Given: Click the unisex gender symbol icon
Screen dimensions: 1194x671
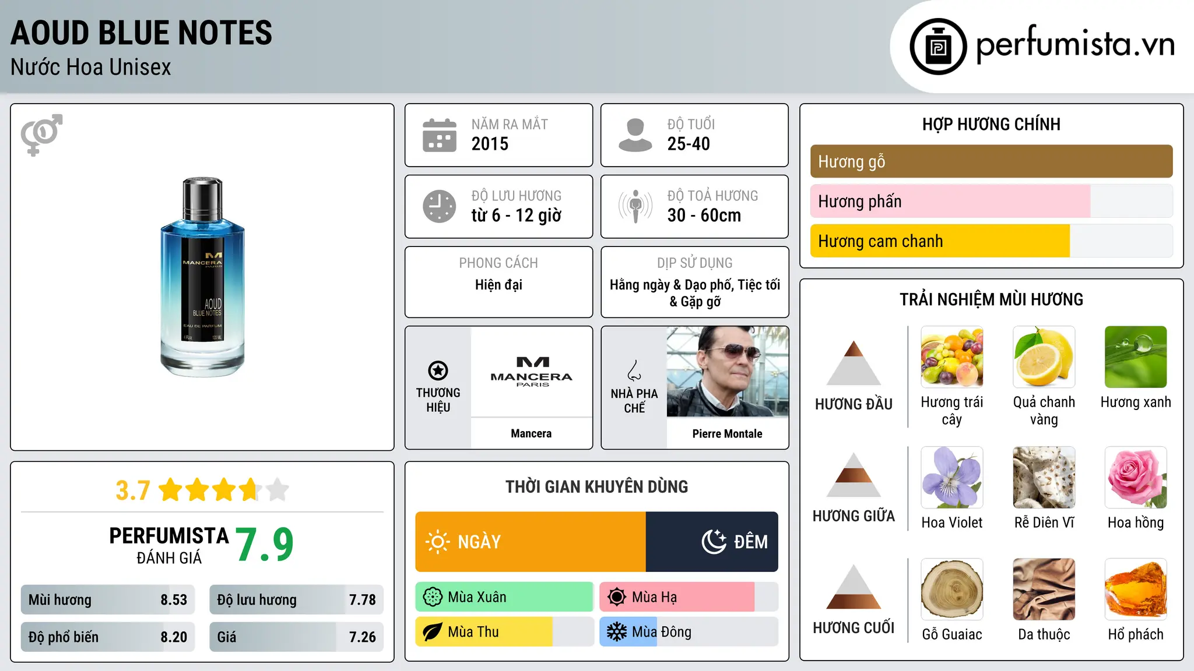Looking at the screenshot, I should pos(41,135).
